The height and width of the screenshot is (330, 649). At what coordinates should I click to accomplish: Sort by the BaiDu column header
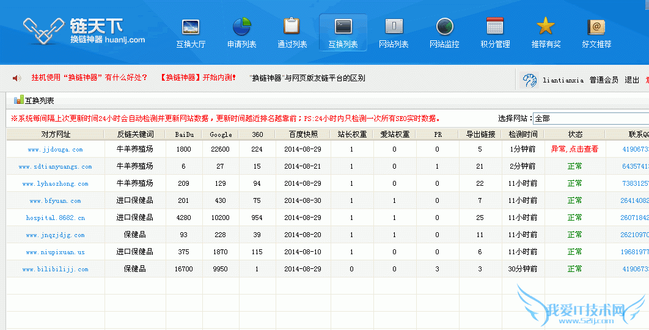pos(184,134)
